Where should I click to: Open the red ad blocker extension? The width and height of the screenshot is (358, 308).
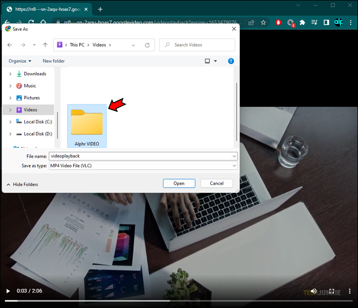[278, 23]
